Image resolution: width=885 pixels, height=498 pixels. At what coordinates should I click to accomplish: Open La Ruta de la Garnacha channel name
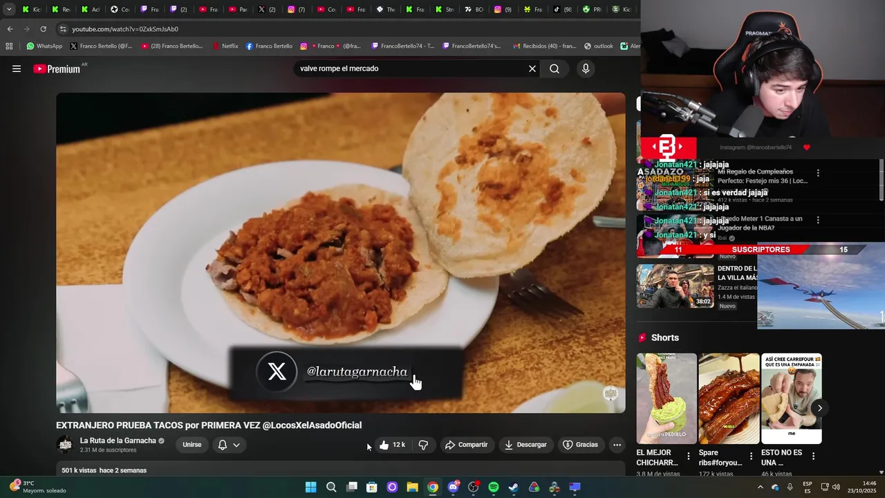pos(118,441)
